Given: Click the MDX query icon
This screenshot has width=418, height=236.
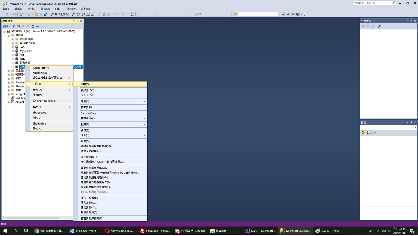Looking at the screenshot, I should tap(79, 14).
